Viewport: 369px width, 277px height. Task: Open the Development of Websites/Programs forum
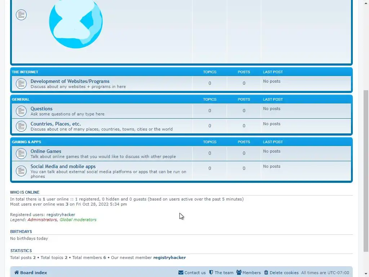tap(70, 81)
